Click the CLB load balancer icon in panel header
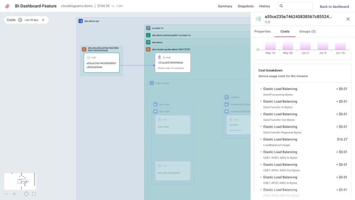Image resolution: width=355 pixels, height=200 pixels. point(258,19)
